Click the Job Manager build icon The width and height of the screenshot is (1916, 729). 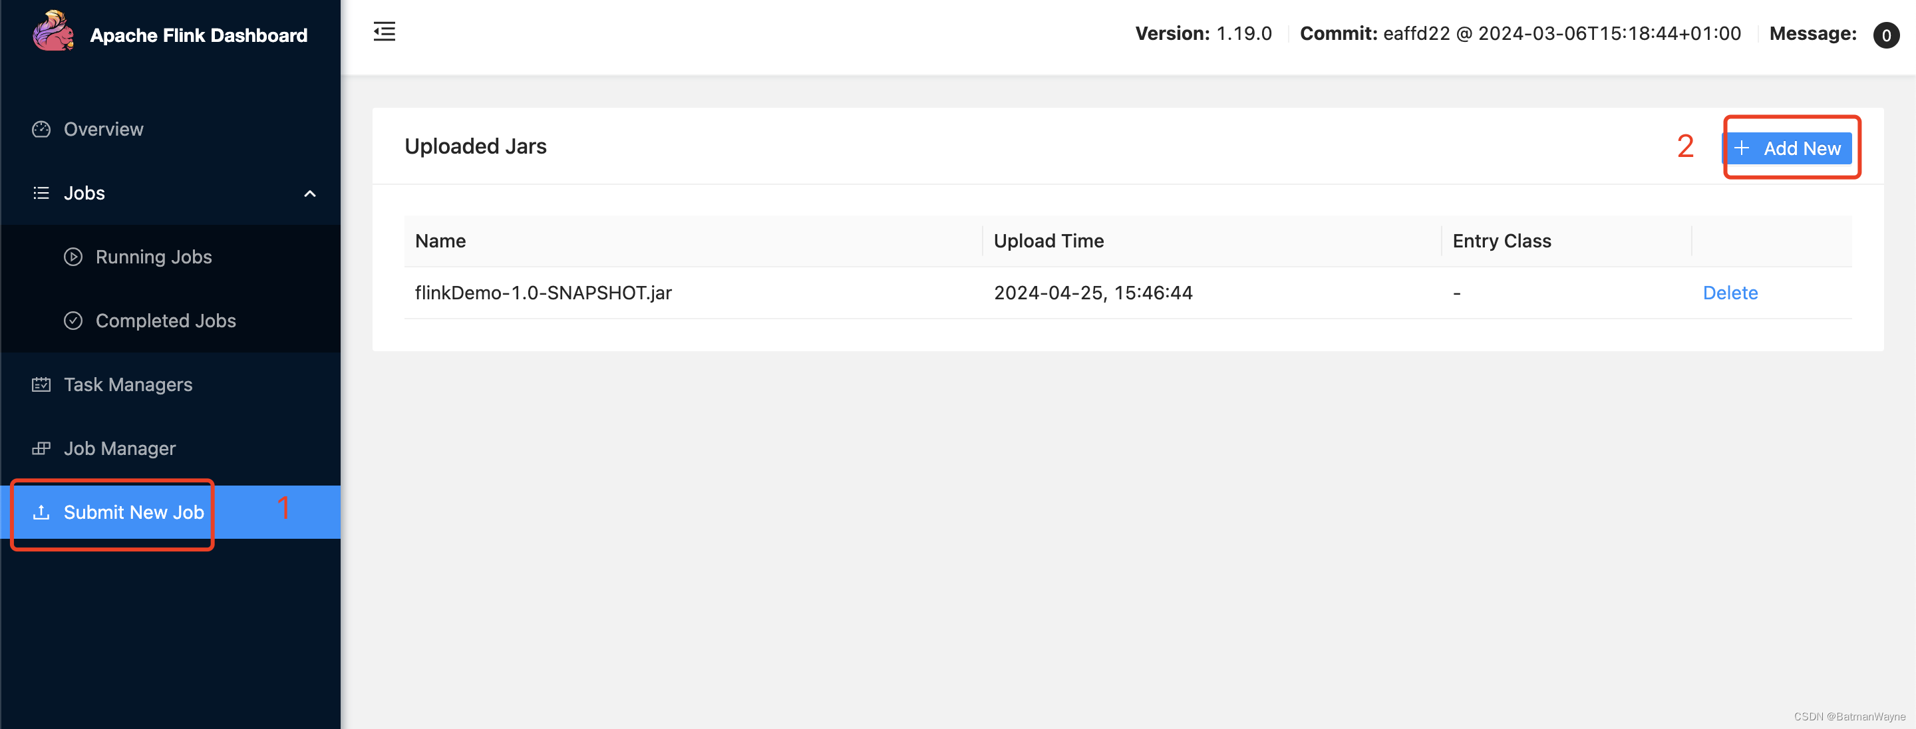41,448
